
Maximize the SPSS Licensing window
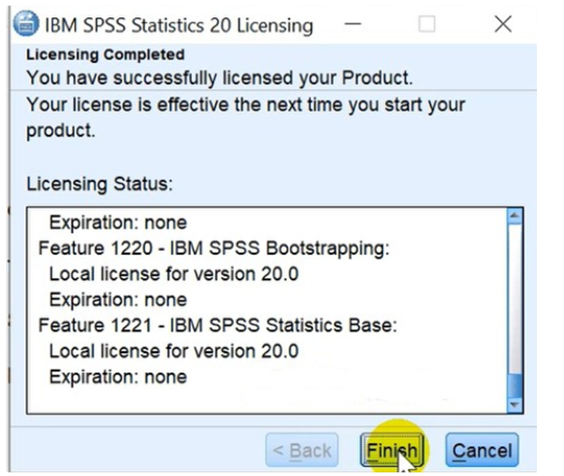tap(427, 24)
